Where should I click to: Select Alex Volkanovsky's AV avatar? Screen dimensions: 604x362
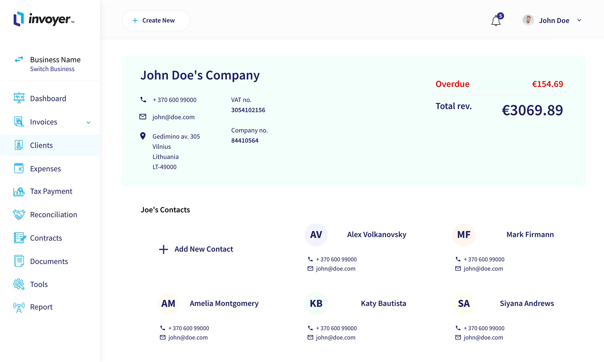pyautogui.click(x=316, y=235)
